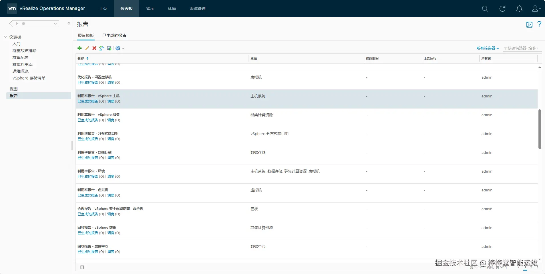Image resolution: width=545 pixels, height=274 pixels.
Task: Sort by the 修改时间 column header
Action: click(x=372, y=58)
